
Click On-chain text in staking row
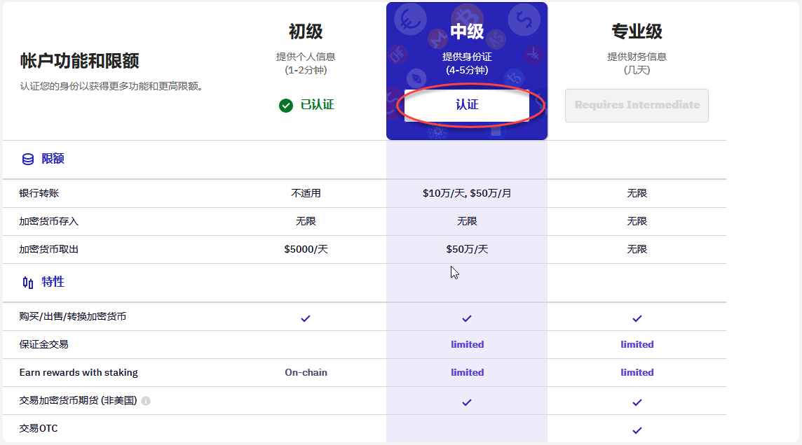306,372
